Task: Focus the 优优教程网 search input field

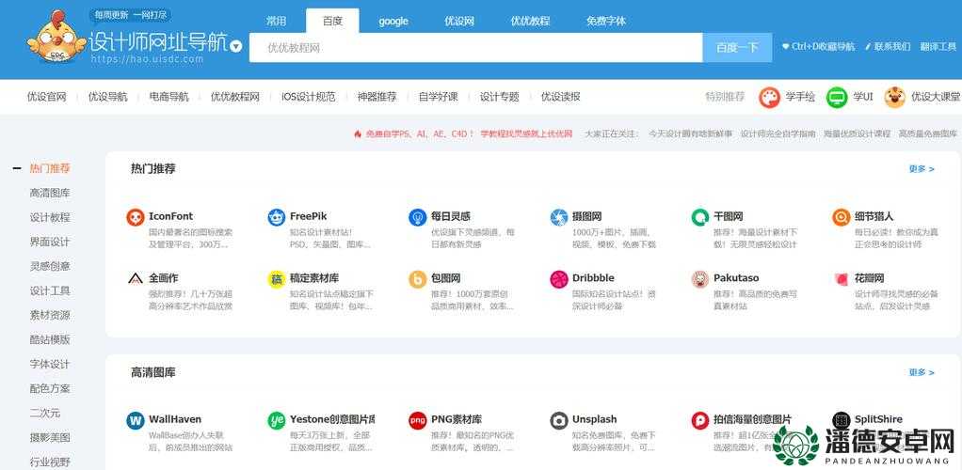Action: pyautogui.click(x=476, y=48)
